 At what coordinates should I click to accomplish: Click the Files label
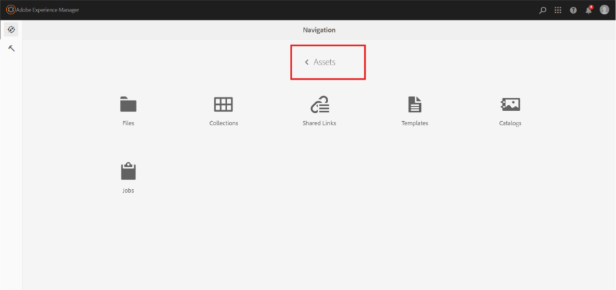point(128,123)
